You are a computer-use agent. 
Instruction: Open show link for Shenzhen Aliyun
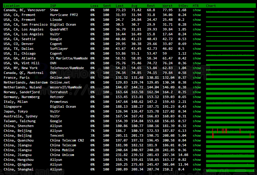(197, 126)
